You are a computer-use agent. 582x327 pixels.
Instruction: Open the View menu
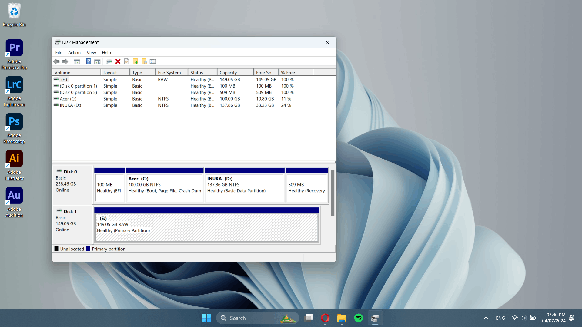point(91,53)
